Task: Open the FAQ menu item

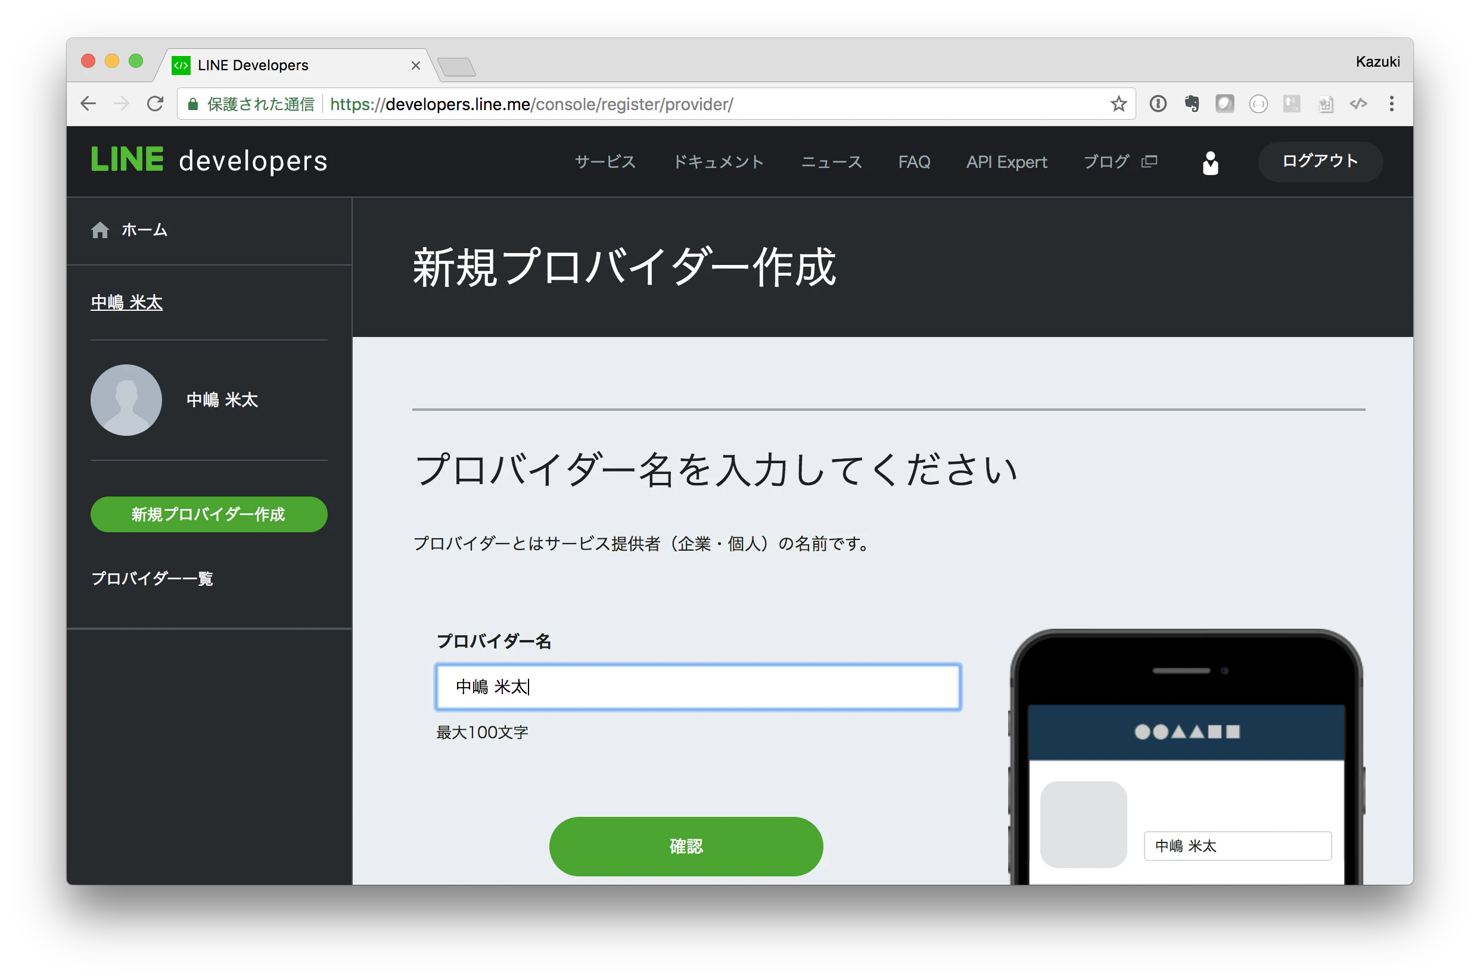Action: pyautogui.click(x=914, y=162)
